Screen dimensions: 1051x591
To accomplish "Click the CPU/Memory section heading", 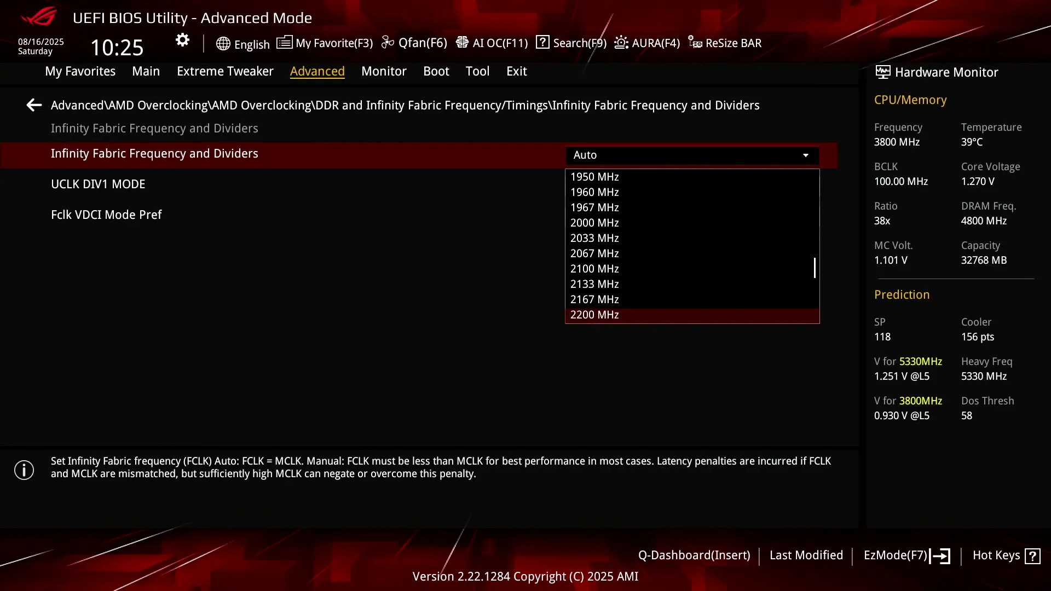I will click(x=910, y=100).
